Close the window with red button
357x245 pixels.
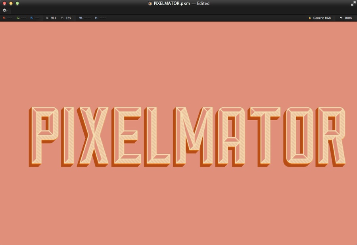[4, 4]
